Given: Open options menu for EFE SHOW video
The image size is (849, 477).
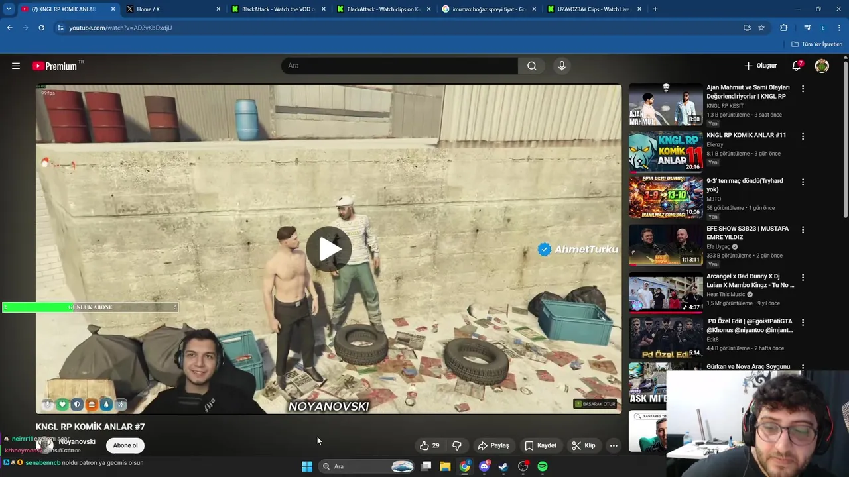Looking at the screenshot, I should coord(803,229).
